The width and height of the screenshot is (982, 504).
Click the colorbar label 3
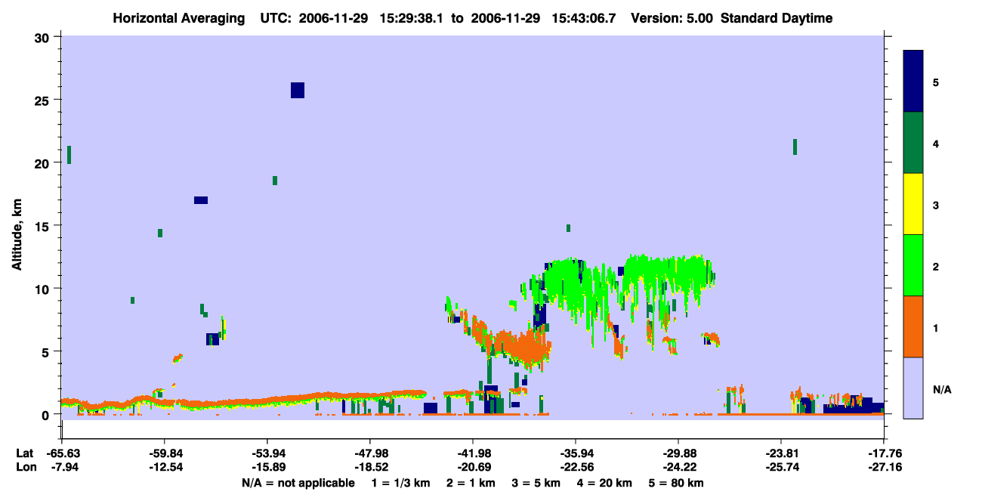[936, 205]
